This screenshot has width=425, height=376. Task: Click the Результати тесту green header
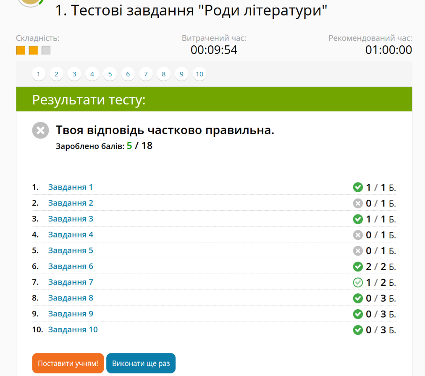pos(214,99)
